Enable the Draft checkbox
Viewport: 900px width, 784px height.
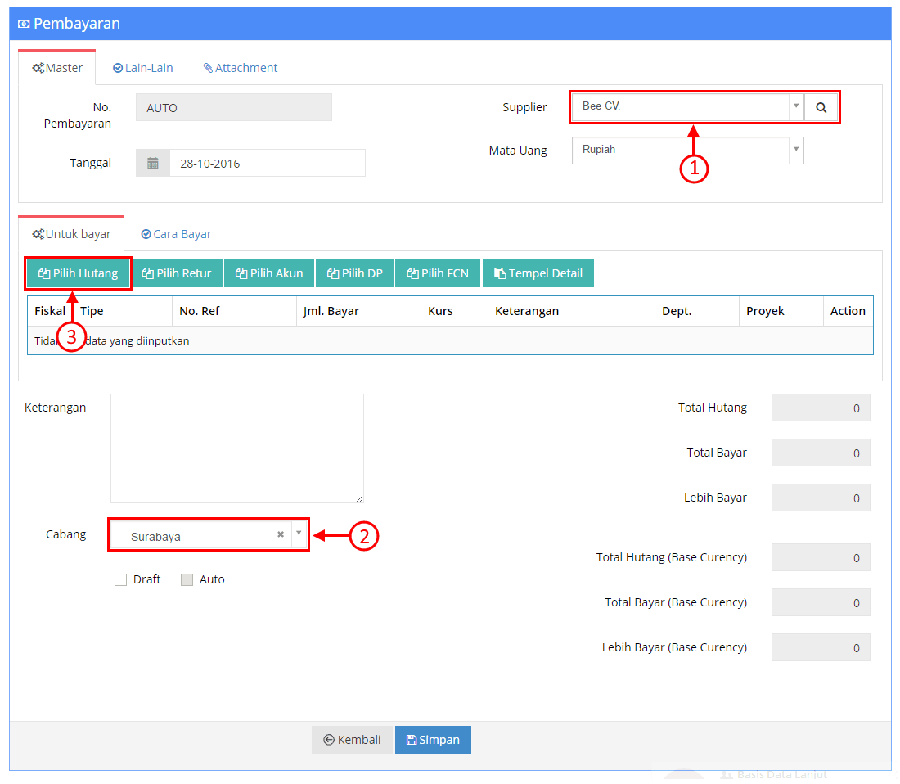tap(120, 579)
